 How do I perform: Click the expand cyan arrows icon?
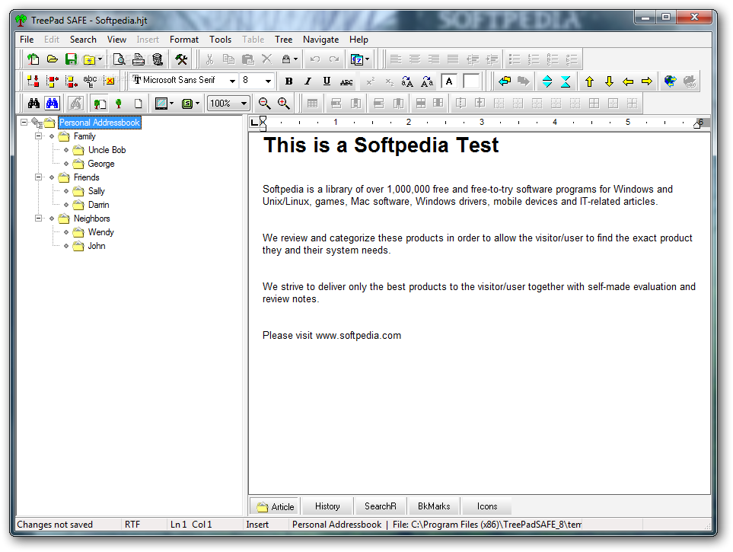click(547, 81)
